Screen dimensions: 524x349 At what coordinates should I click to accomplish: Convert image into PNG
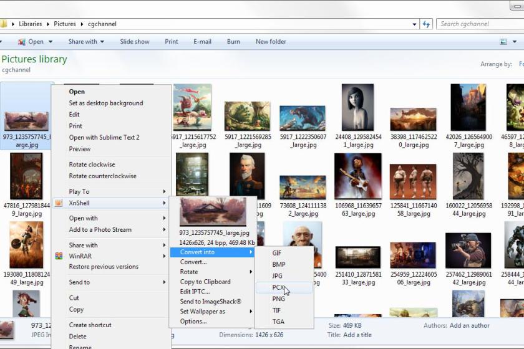[x=278, y=299]
